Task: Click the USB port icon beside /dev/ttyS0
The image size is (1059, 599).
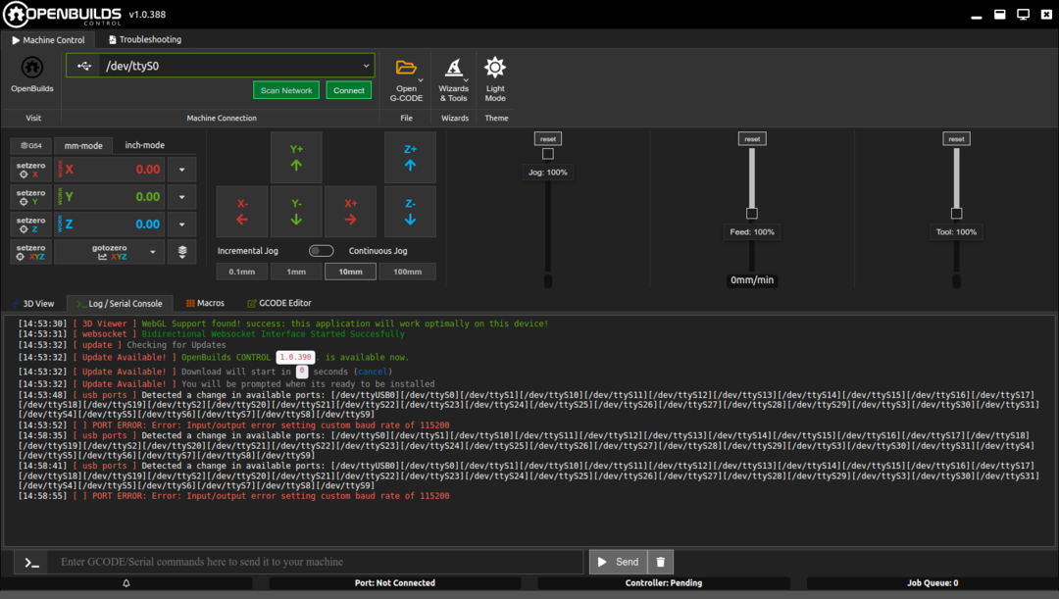Action: (83, 67)
